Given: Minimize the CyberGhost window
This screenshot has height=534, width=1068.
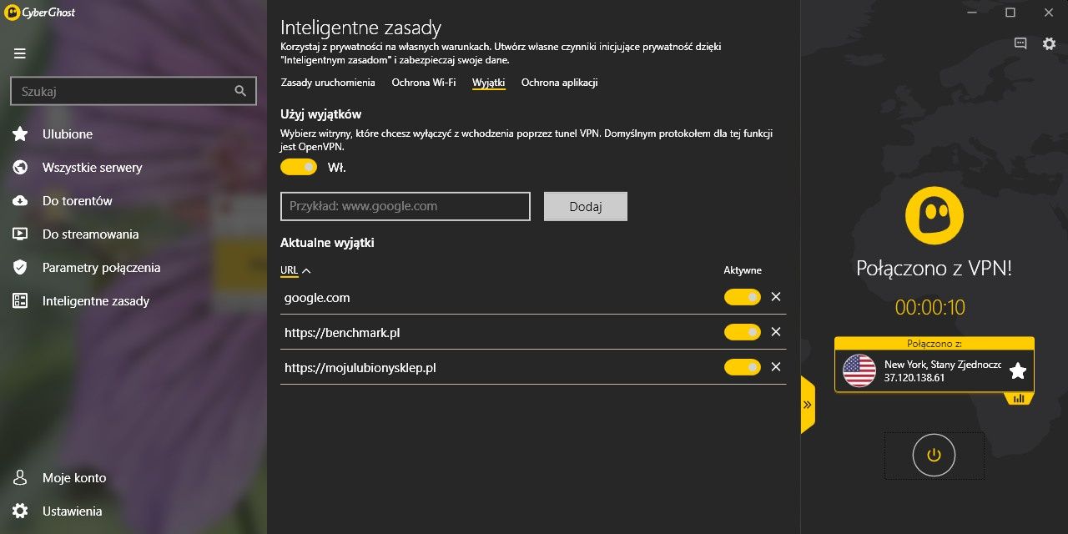Looking at the screenshot, I should point(972,13).
